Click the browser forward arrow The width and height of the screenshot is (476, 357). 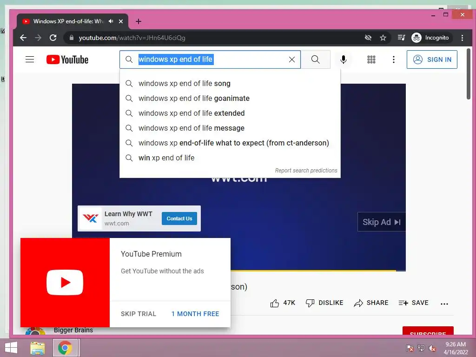[38, 38]
